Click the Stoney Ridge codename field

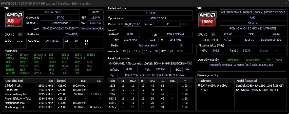pyautogui.click(x=60, y=23)
